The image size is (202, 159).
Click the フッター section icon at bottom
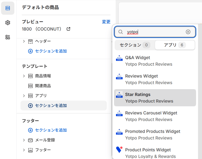click(x=30, y=150)
